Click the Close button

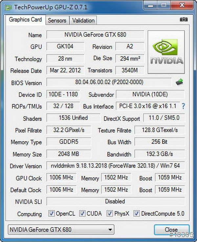(x=171, y=230)
